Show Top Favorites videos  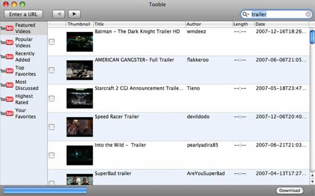click(x=23, y=71)
